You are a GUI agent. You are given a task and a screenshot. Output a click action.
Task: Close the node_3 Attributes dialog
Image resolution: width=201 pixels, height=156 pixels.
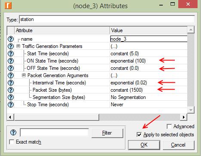(x=188, y=4)
